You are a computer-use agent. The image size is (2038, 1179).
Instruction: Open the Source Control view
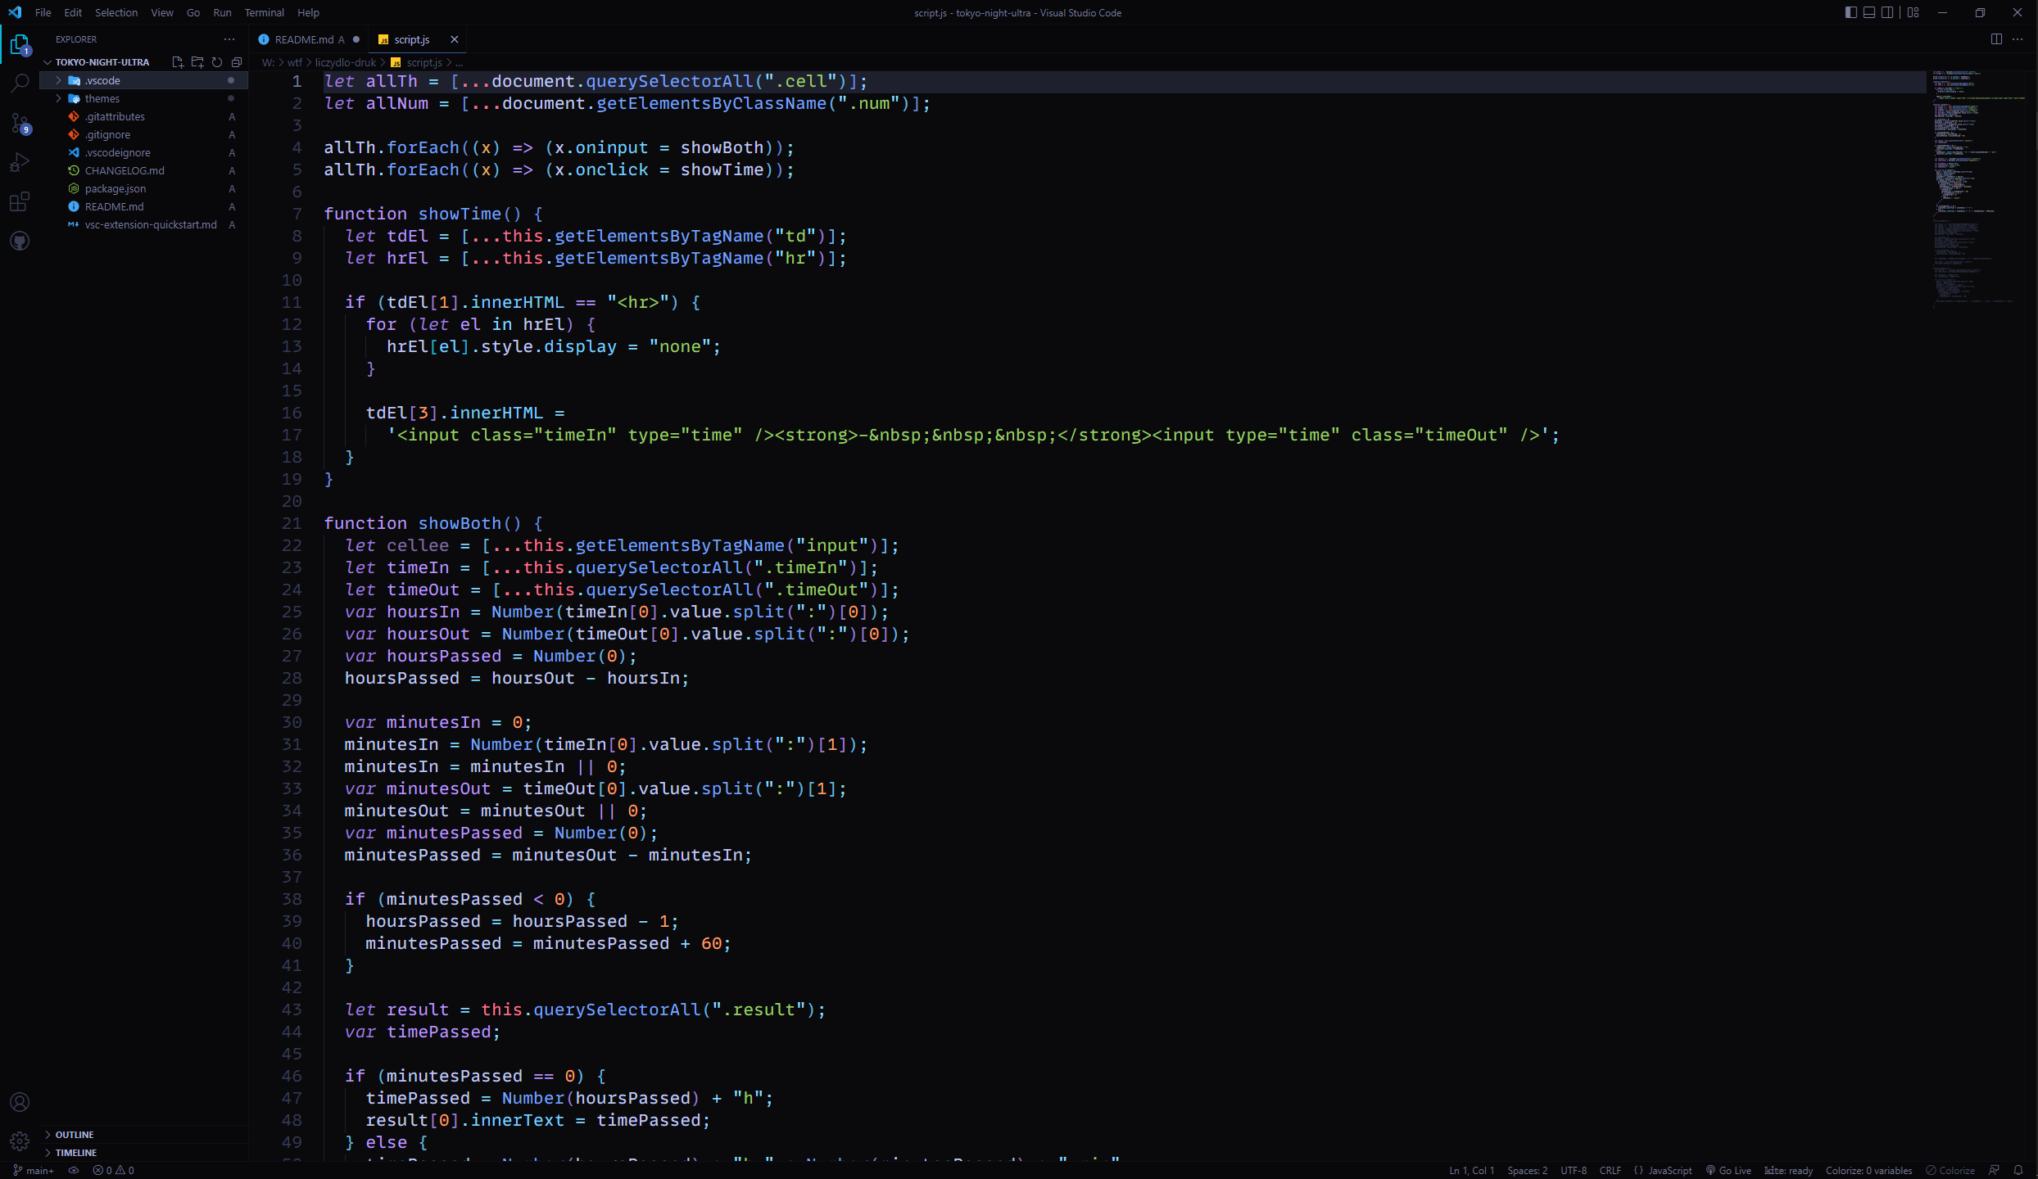pyautogui.click(x=20, y=123)
